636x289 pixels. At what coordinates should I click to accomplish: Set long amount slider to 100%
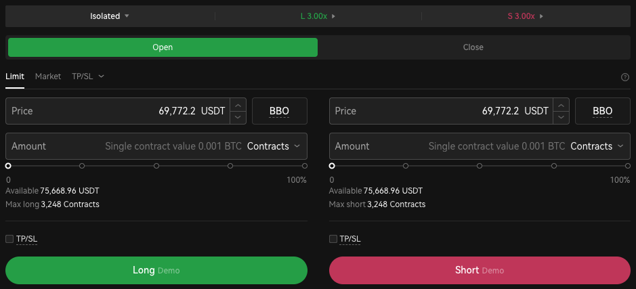(x=305, y=166)
